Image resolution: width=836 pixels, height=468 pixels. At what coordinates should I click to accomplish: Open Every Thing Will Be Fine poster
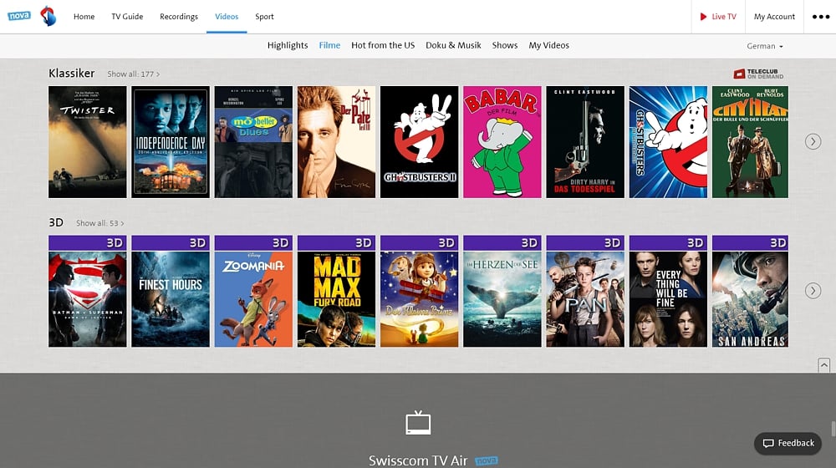point(668,291)
